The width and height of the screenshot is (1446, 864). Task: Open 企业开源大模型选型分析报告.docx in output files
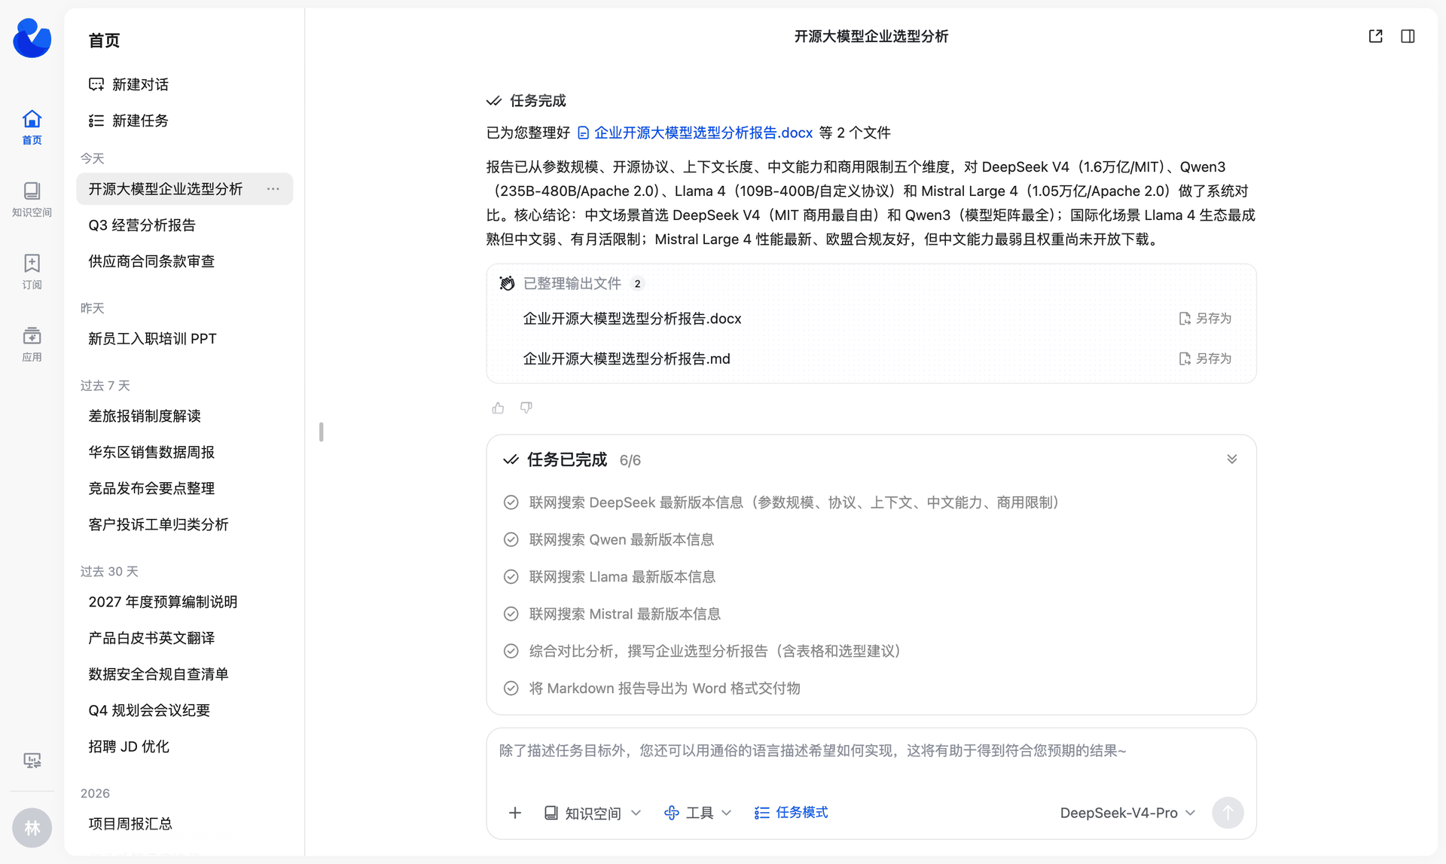[632, 319]
